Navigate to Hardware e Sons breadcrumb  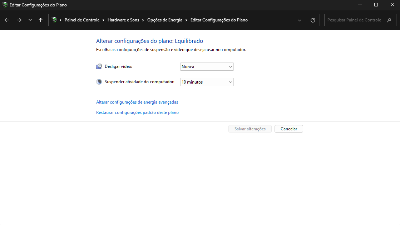click(x=123, y=20)
